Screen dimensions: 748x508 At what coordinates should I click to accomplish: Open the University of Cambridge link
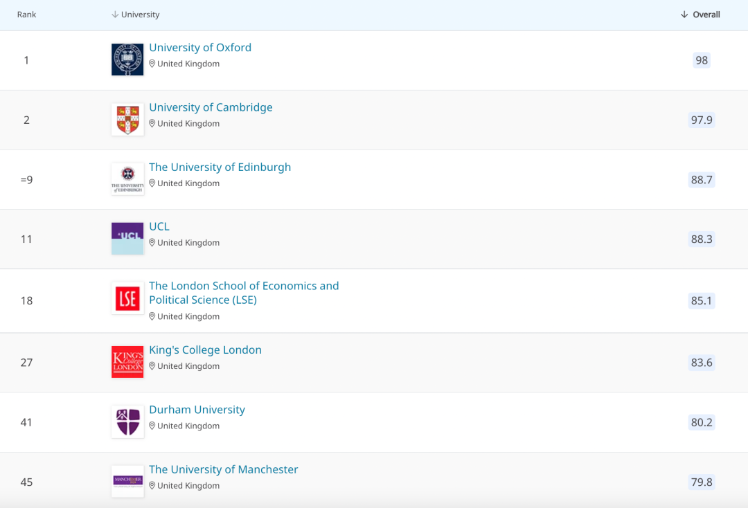tap(211, 107)
